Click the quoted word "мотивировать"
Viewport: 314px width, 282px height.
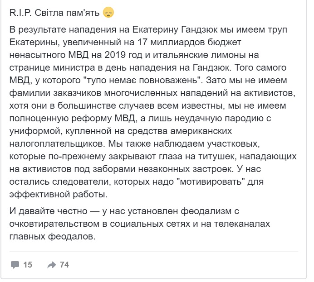211,182
